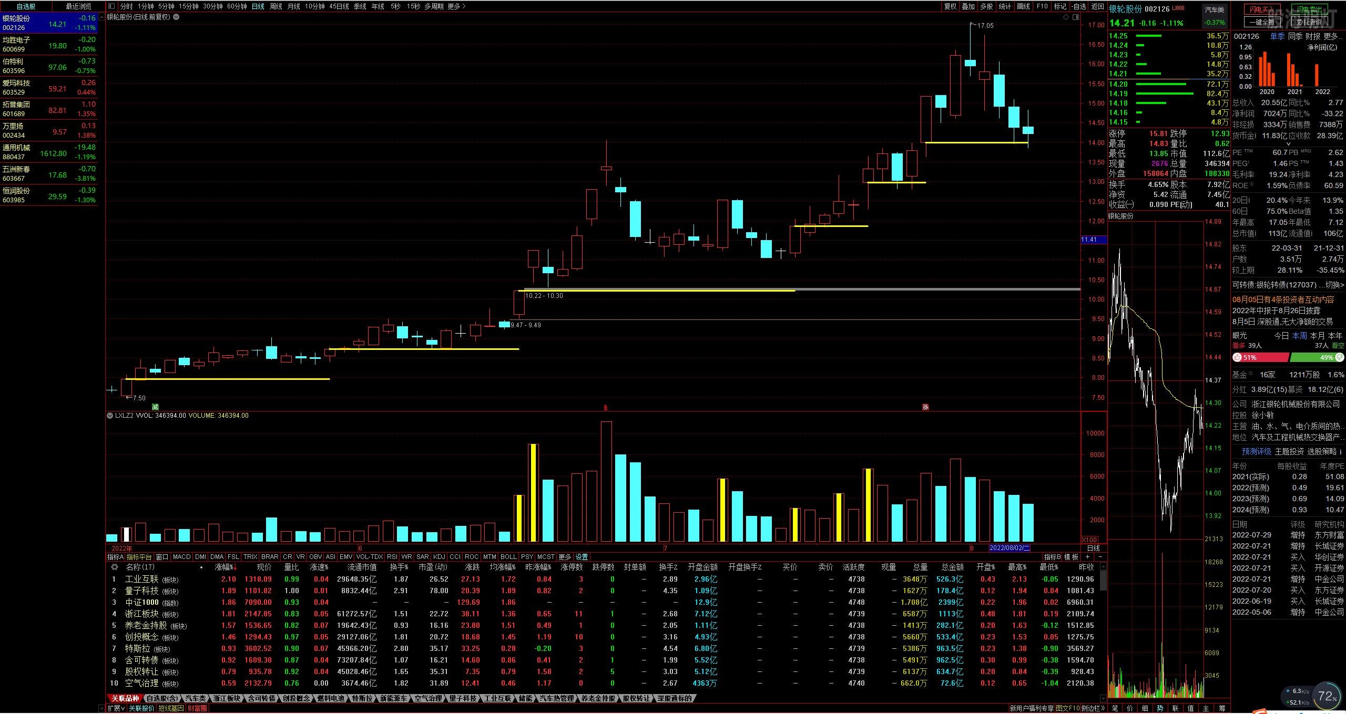Screen dimensions: 1346x714
Task: Expand the small arrow under 货币金 row
Action: click(x=1288, y=144)
